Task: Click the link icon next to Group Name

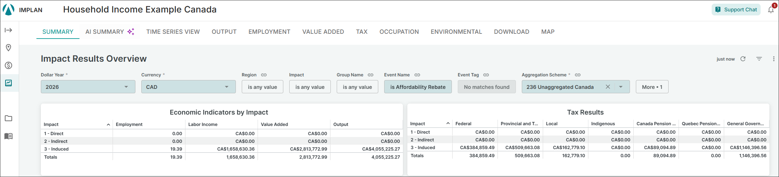Action: click(x=371, y=75)
